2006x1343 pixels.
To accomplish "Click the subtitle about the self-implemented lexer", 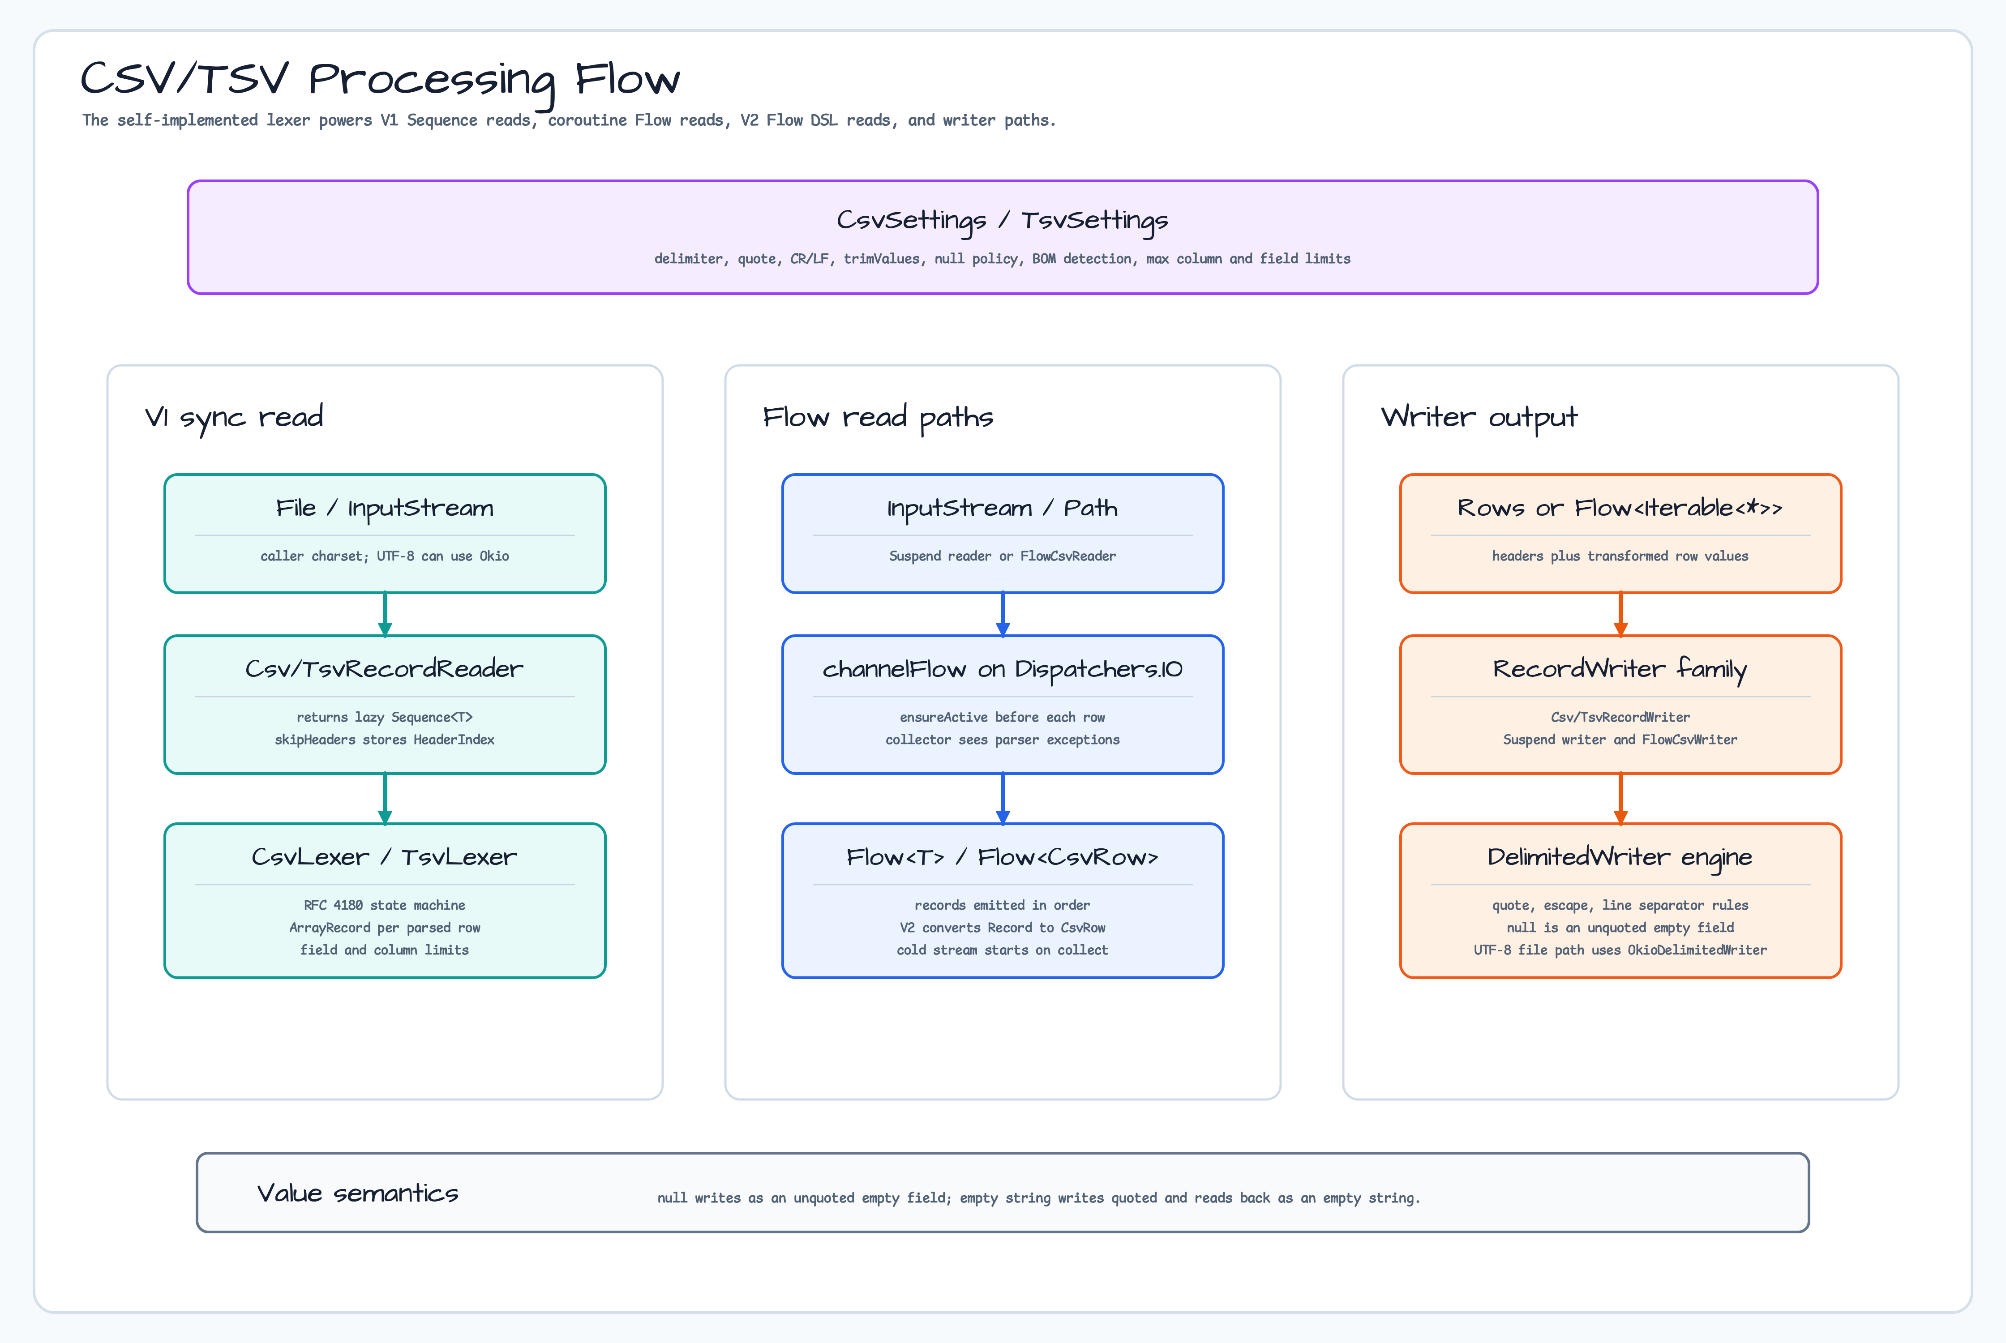I will (569, 121).
